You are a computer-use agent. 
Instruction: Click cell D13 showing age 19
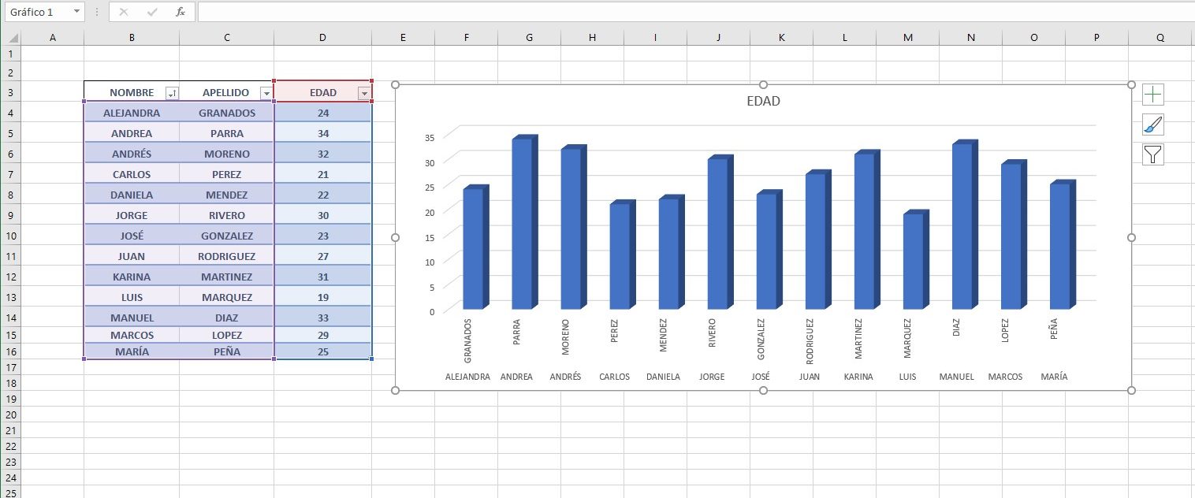click(322, 297)
